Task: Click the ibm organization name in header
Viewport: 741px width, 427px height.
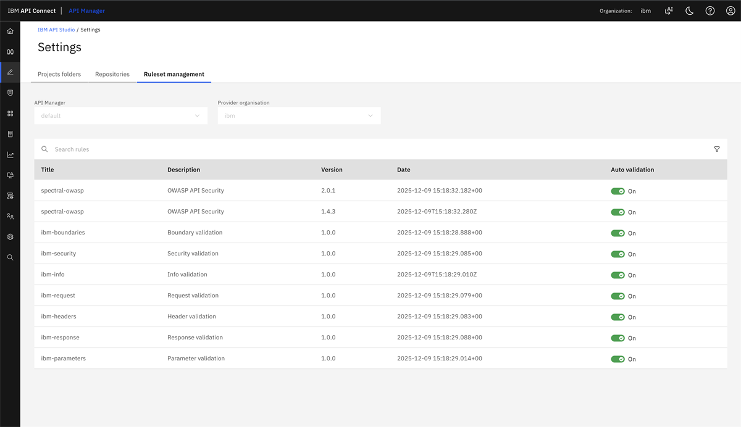Action: 645,10
